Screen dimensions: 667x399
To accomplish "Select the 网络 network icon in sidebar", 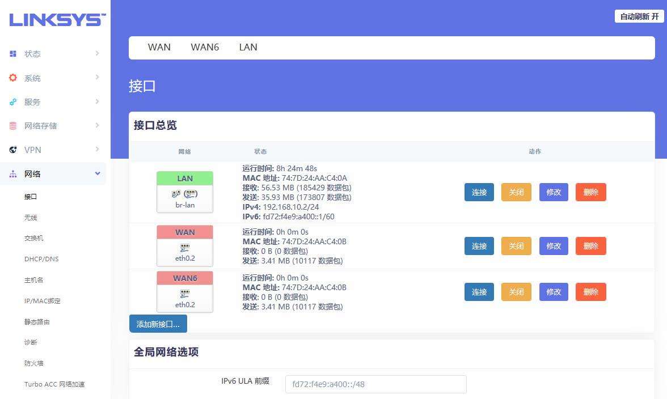I will (x=13, y=174).
